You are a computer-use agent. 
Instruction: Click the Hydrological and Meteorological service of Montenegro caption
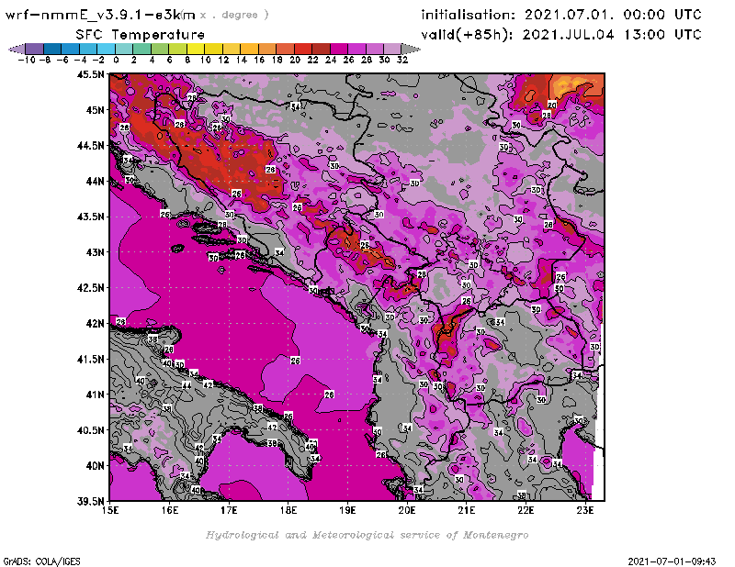367,535
